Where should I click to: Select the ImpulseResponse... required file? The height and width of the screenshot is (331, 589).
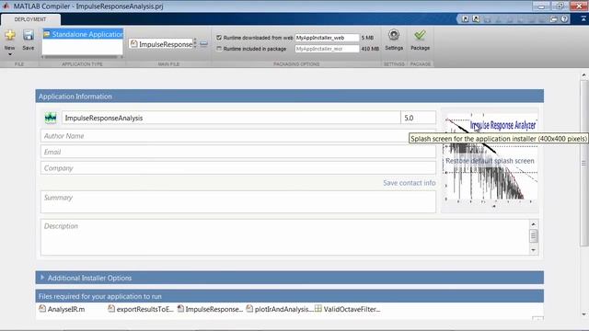click(210, 309)
